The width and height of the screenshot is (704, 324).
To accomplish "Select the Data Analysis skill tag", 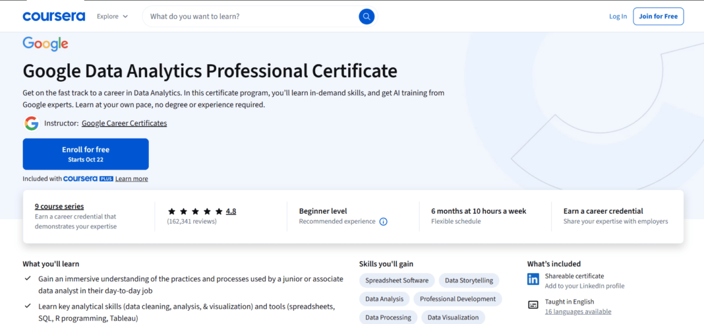I will click(384, 299).
